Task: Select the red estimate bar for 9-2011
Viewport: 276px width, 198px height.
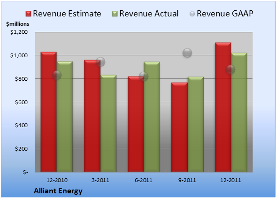Action: tap(179, 127)
